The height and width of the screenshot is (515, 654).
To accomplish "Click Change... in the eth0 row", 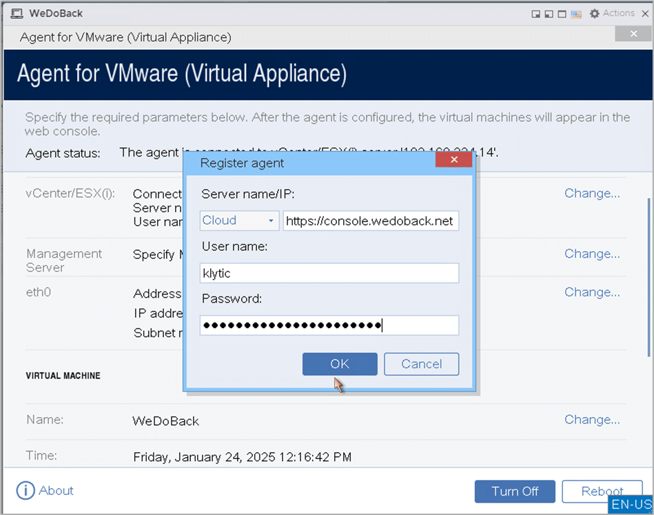I will click(592, 292).
